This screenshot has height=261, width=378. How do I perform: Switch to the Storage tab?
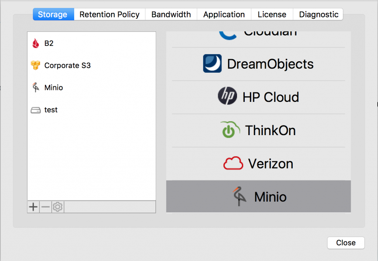tap(53, 14)
